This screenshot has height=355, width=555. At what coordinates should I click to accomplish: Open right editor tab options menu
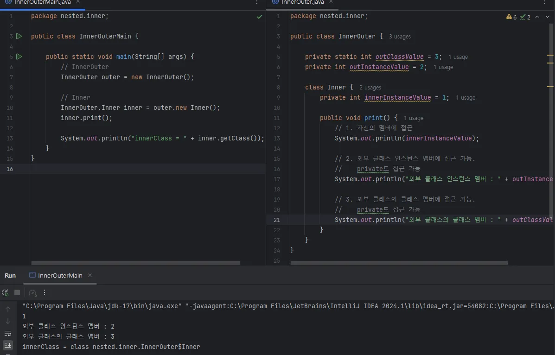click(x=545, y=2)
